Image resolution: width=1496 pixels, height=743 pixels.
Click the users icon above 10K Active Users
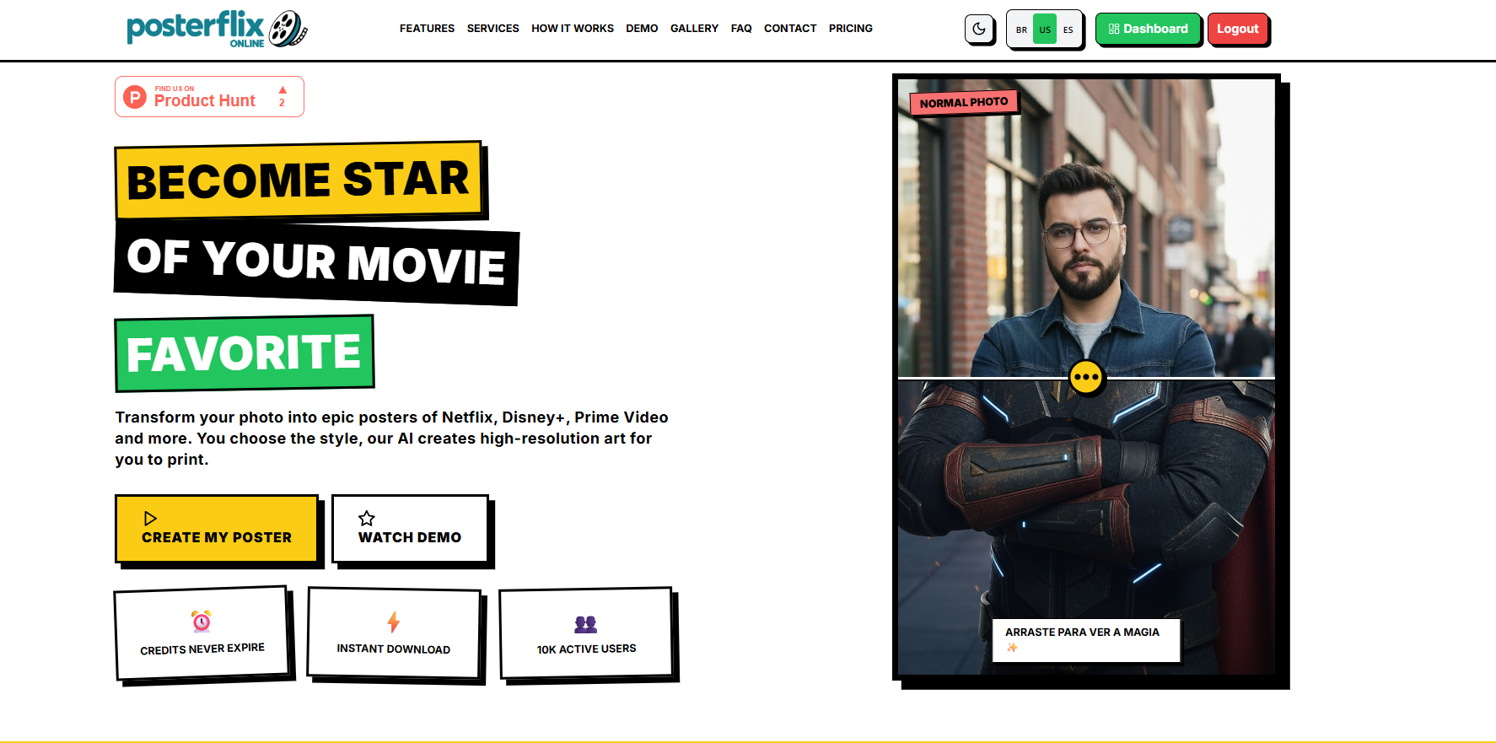pyautogui.click(x=586, y=624)
